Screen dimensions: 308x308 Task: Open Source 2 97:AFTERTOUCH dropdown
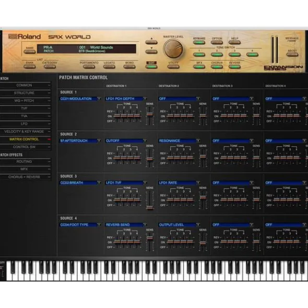(80, 141)
